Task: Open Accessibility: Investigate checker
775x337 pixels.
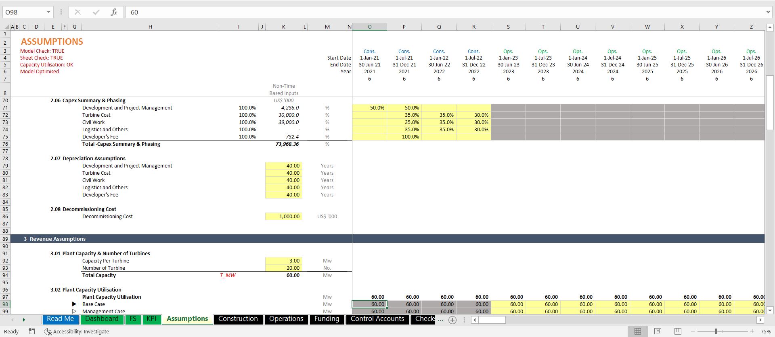Action: coord(77,331)
